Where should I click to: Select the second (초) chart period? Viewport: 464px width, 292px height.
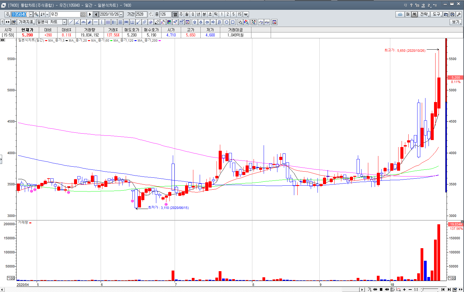210,14
